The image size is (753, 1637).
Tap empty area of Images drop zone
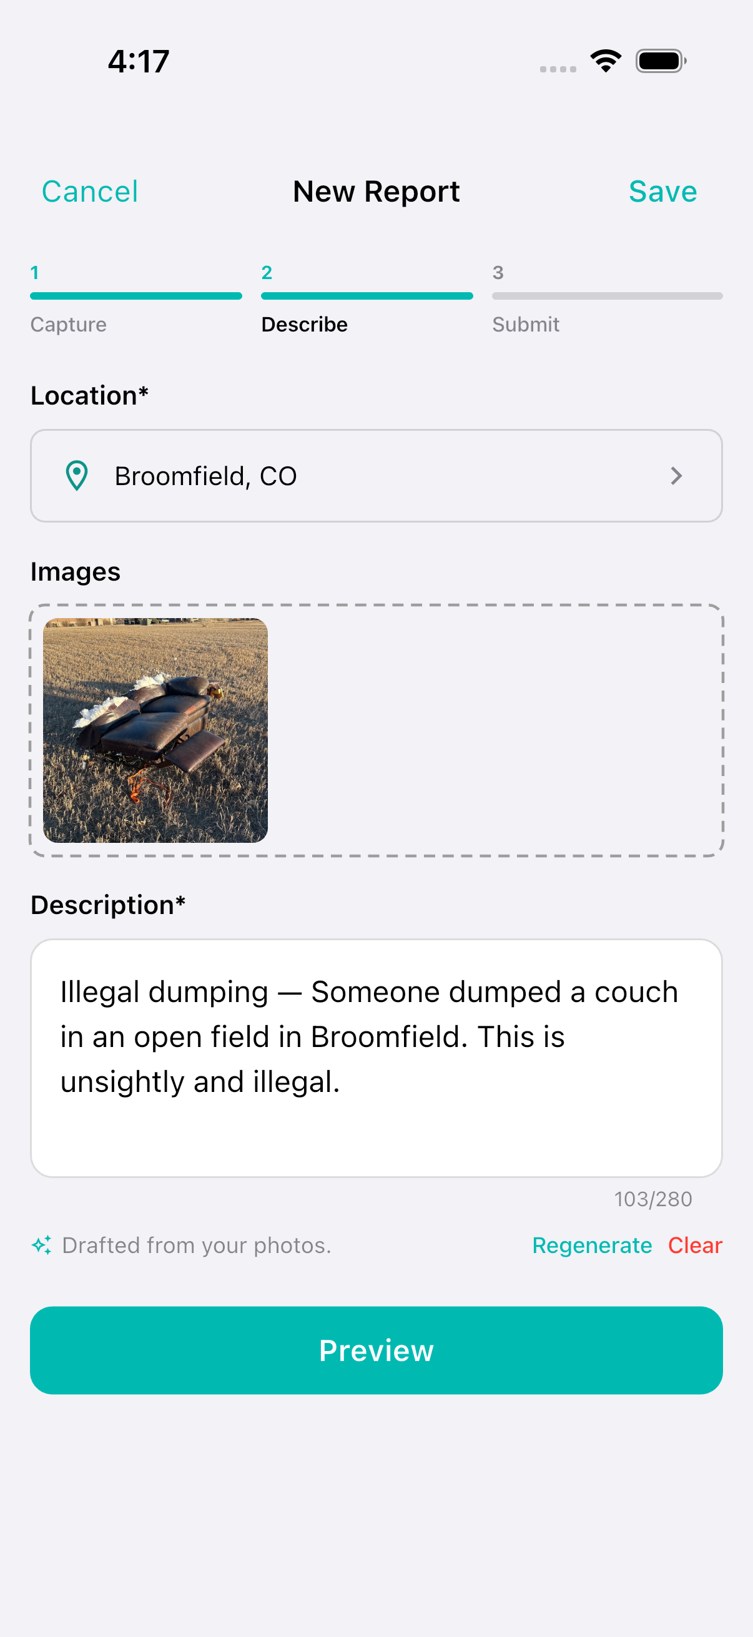(x=496, y=730)
